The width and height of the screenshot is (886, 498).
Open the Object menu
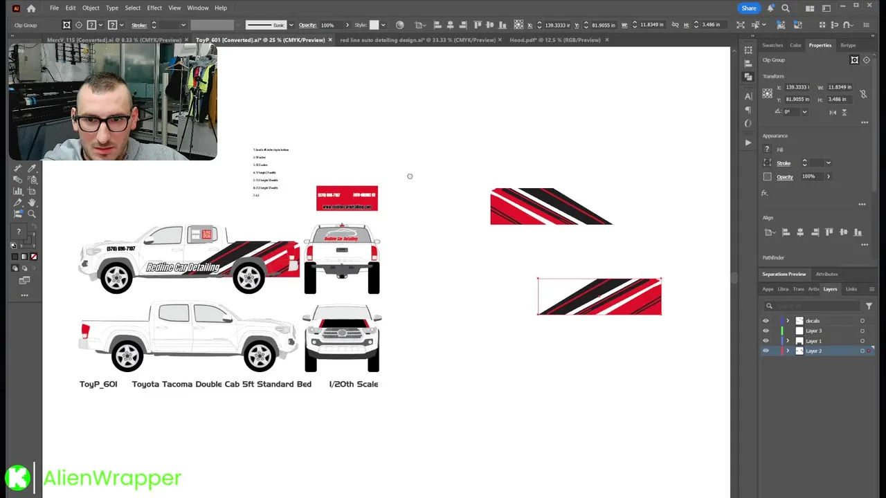click(x=91, y=8)
